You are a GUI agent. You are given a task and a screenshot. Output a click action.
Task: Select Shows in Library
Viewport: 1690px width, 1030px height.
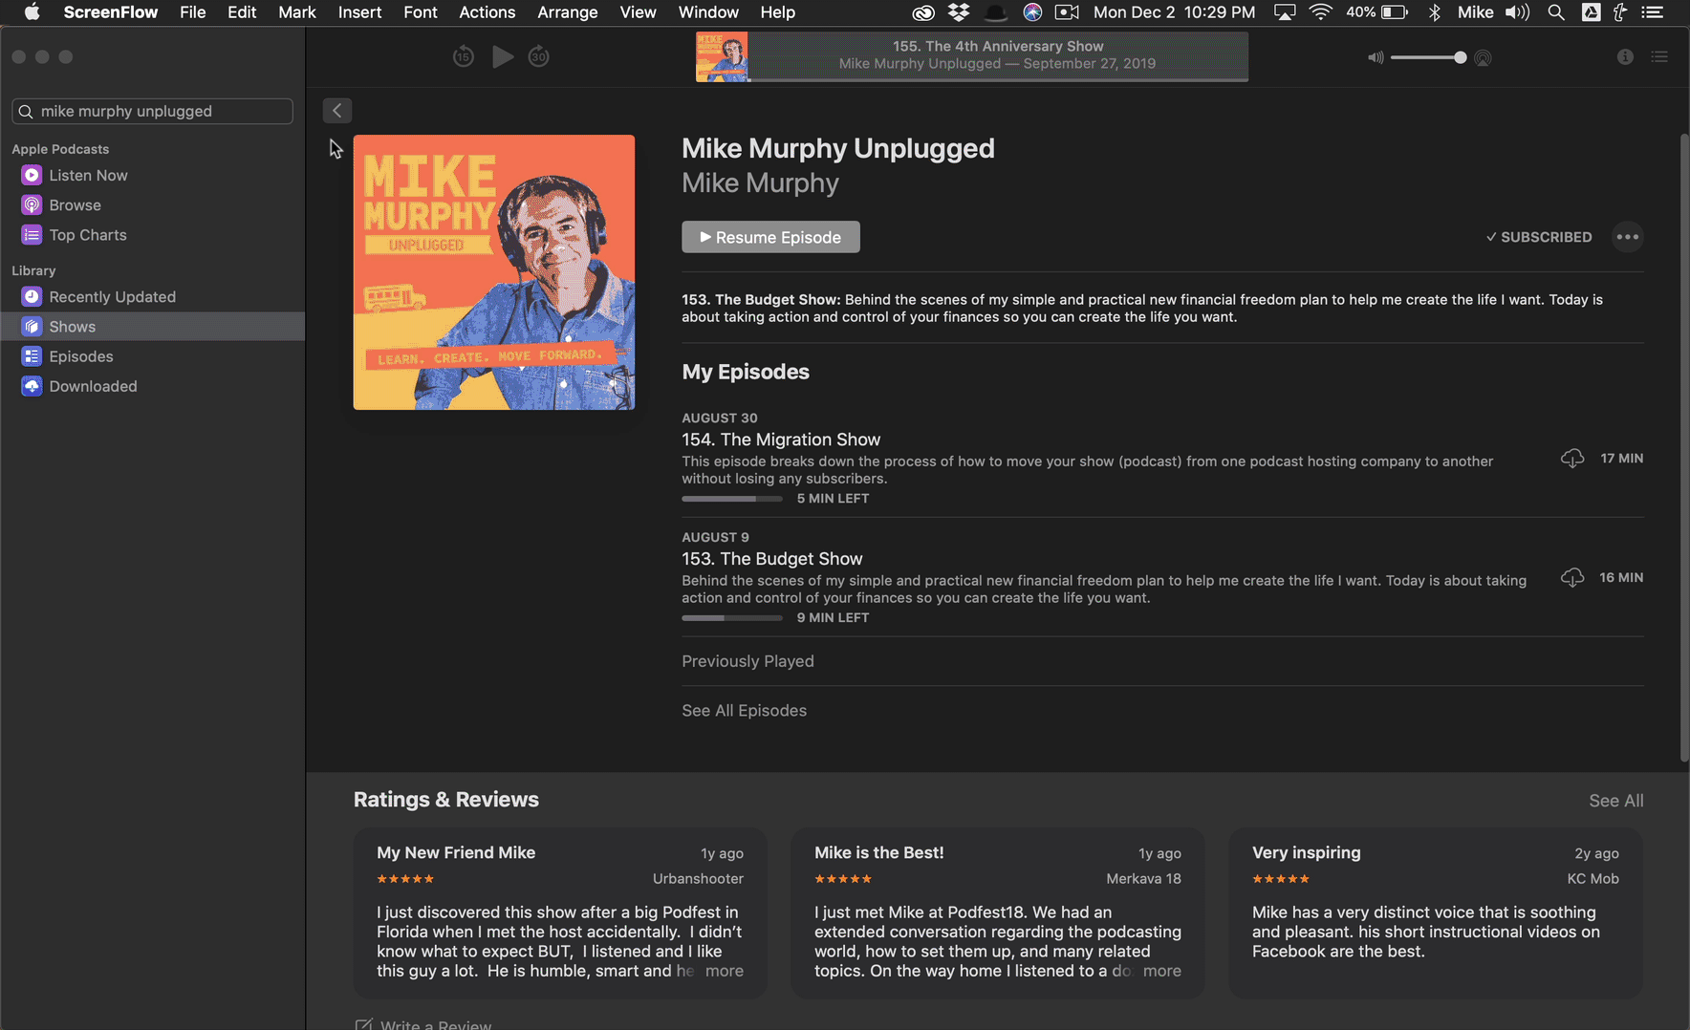coord(153,327)
